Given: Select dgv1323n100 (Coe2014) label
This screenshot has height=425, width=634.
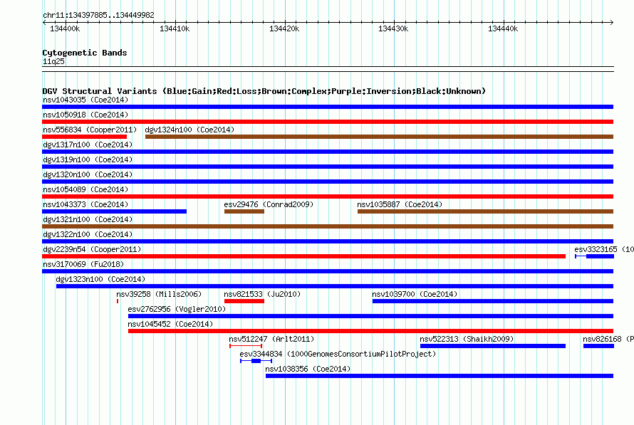Looking at the screenshot, I should coord(100,279).
